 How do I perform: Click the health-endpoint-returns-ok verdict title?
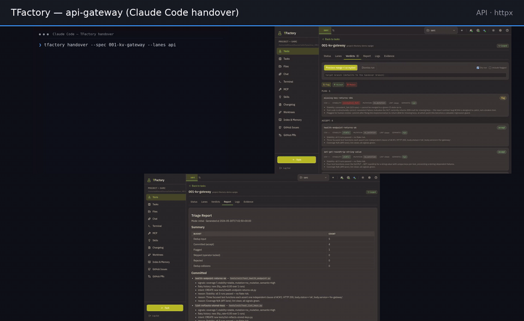click(x=340, y=128)
